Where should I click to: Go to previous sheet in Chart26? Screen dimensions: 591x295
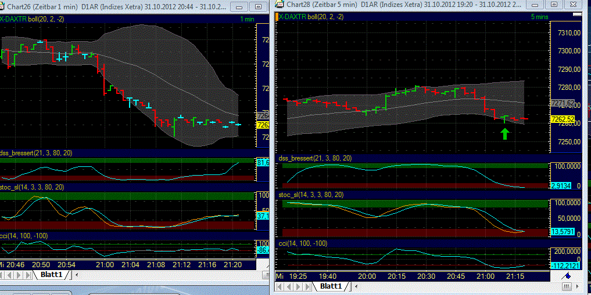10,275
